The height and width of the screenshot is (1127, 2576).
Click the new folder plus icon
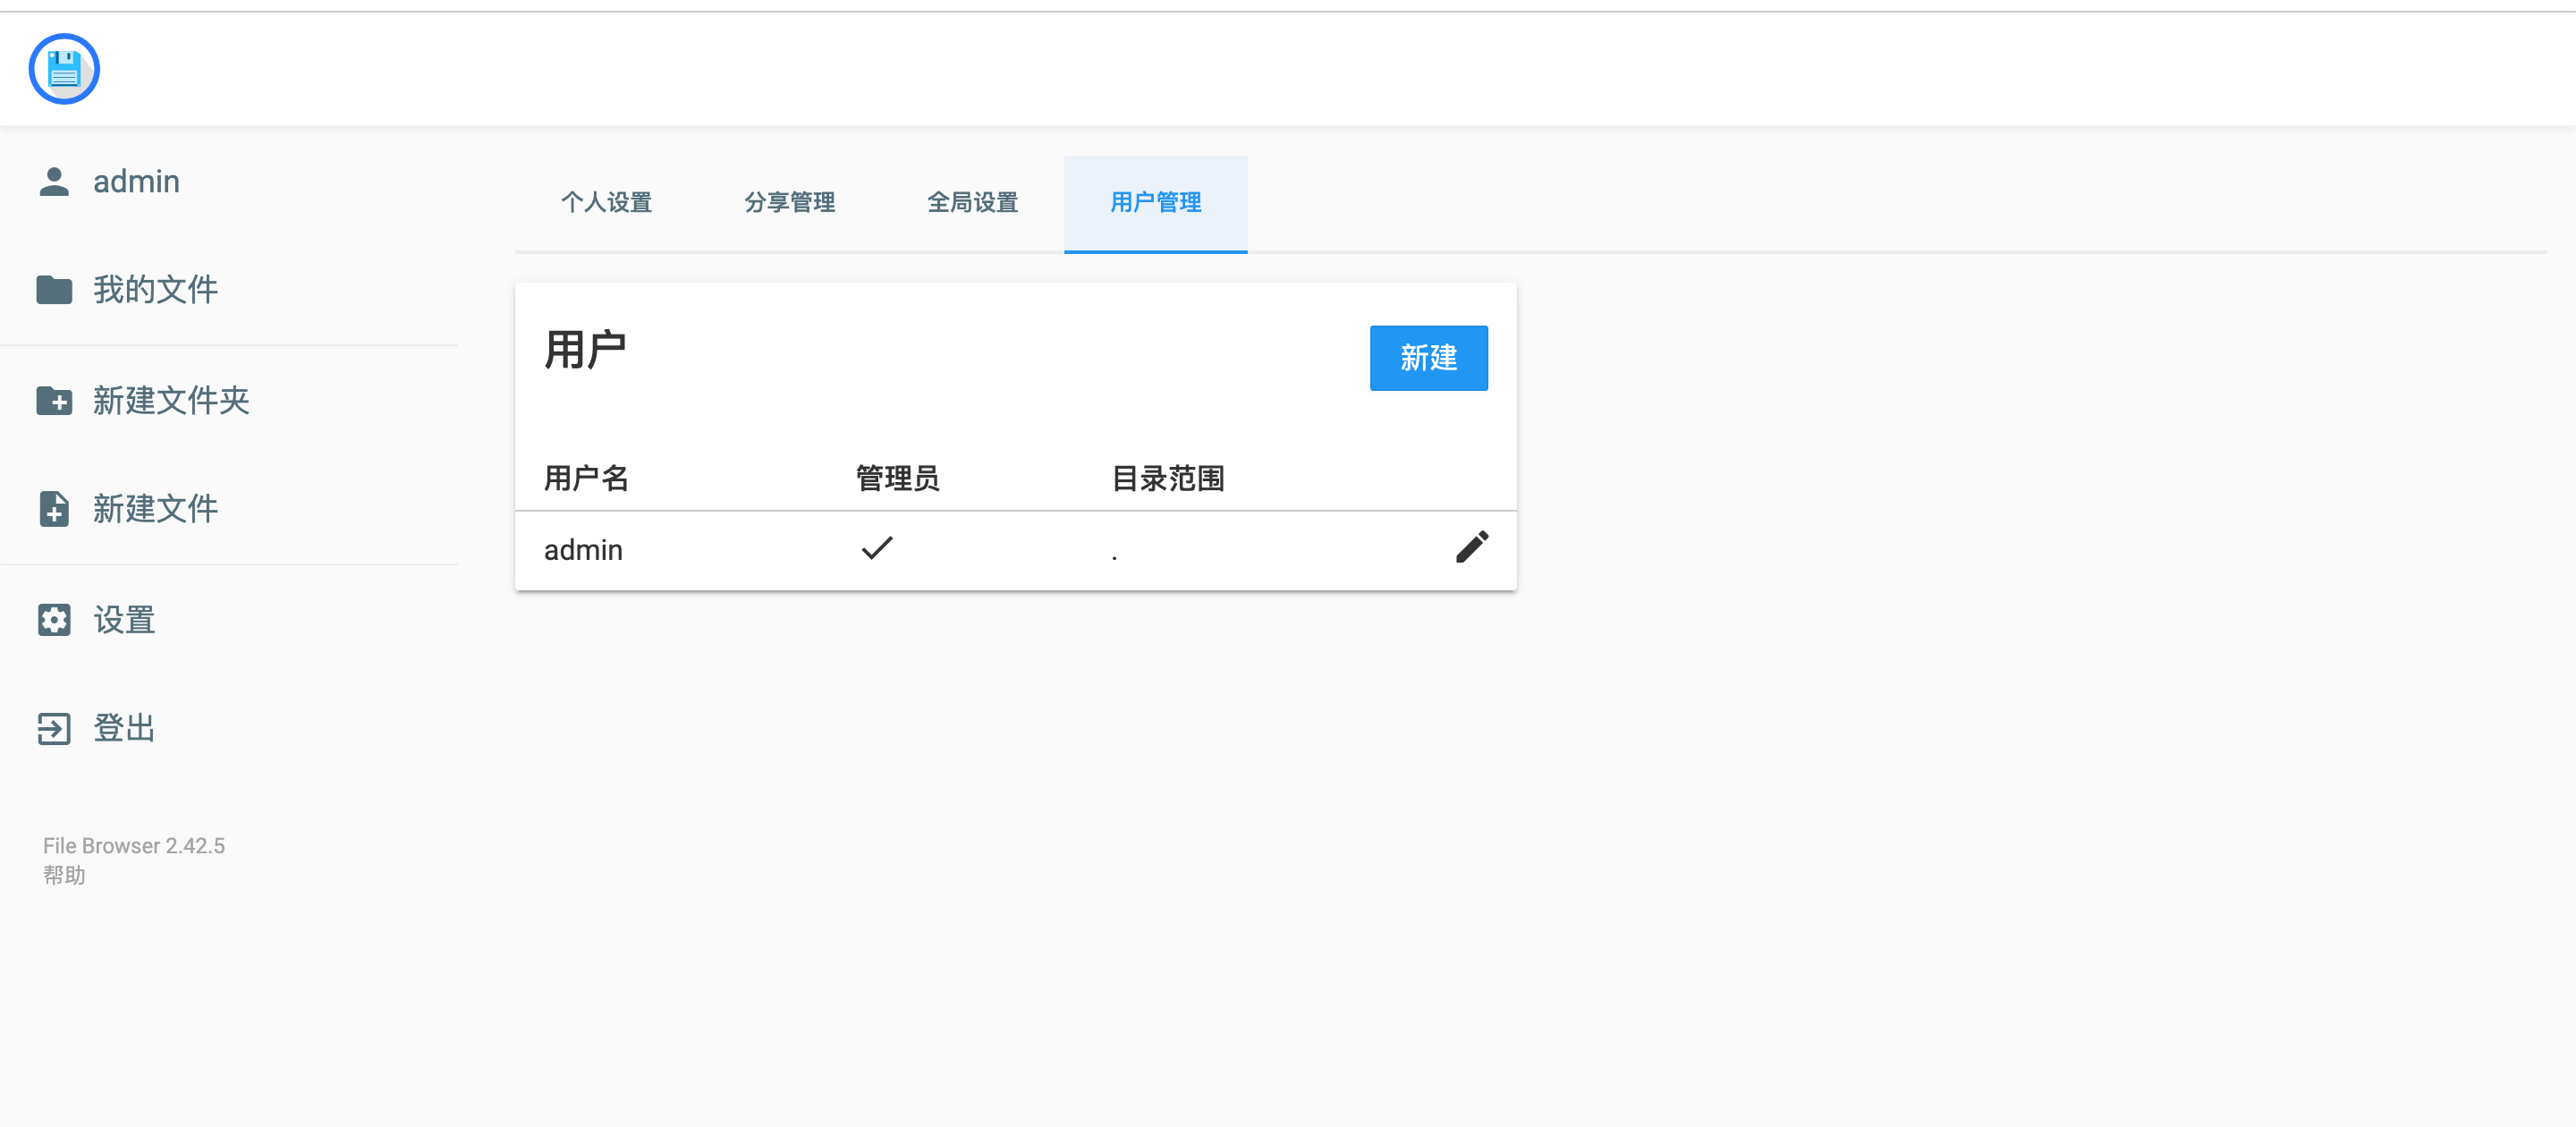(x=54, y=401)
